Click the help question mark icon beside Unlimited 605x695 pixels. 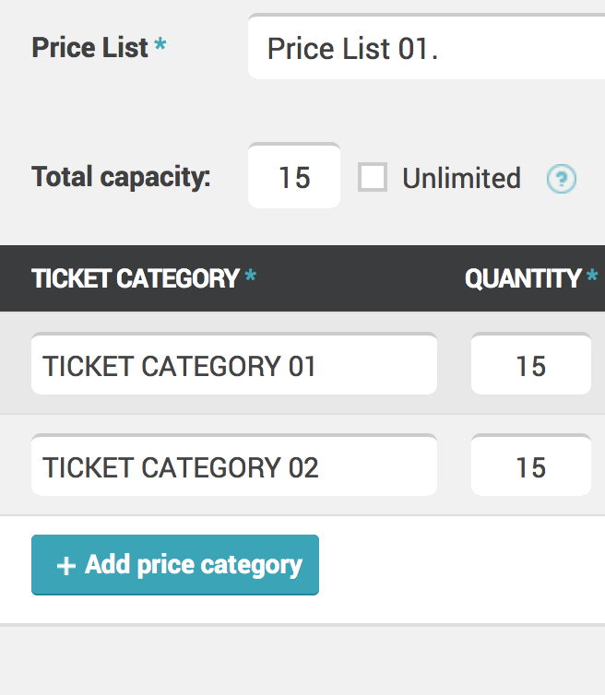coord(561,179)
